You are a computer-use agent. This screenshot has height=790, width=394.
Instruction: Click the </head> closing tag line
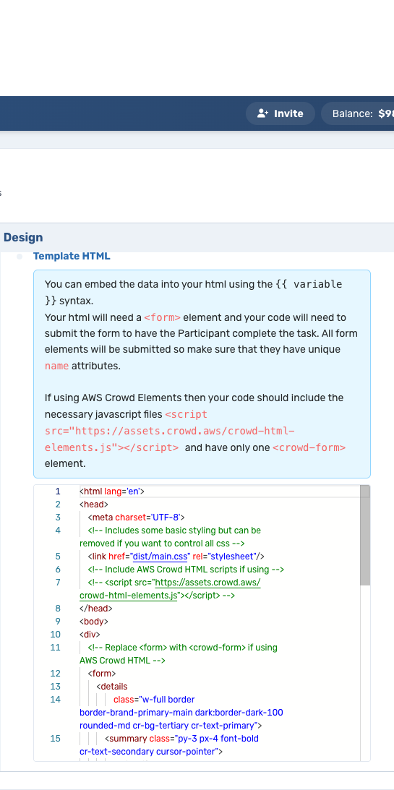click(95, 608)
